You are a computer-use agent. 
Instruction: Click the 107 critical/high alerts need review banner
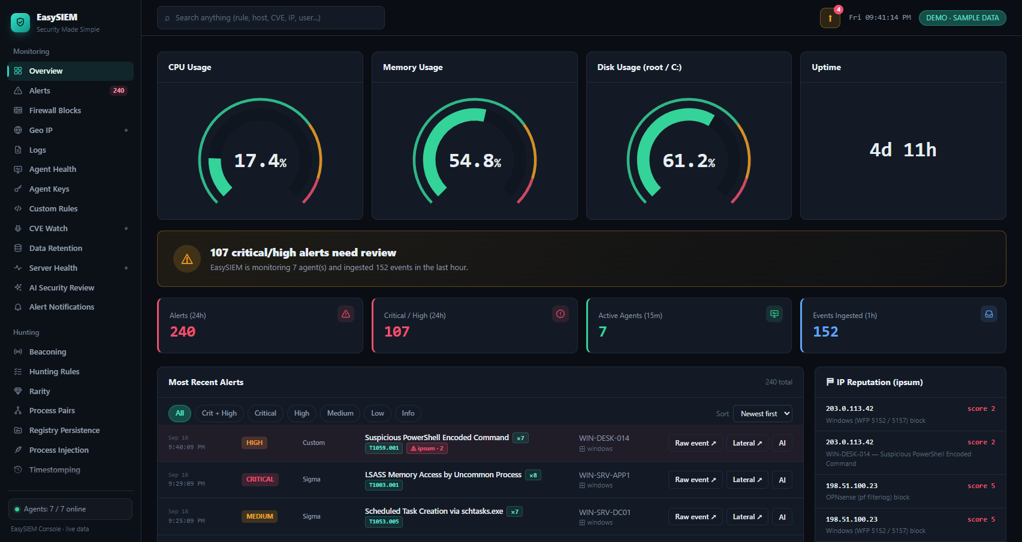pos(581,259)
